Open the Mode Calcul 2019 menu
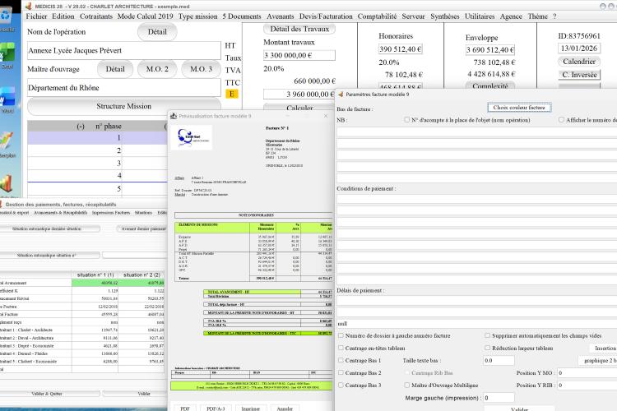 tap(145, 16)
